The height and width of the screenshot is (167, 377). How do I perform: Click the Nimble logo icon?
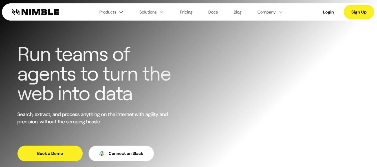(16, 12)
